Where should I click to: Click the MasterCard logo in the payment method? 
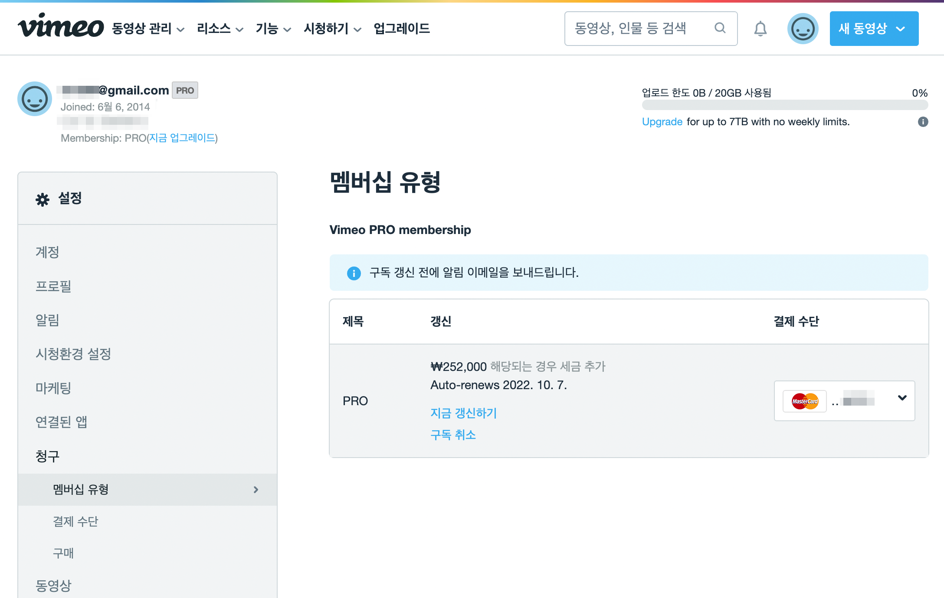pyautogui.click(x=805, y=401)
